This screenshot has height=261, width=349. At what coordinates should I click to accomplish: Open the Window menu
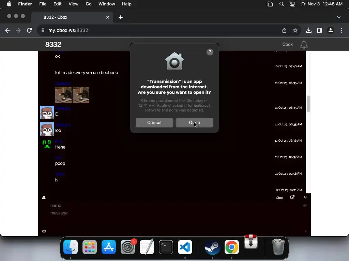point(107,4)
